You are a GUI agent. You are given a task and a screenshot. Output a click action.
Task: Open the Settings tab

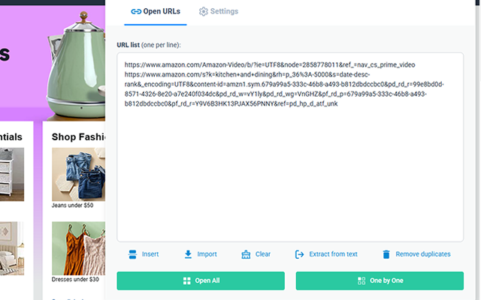point(219,12)
